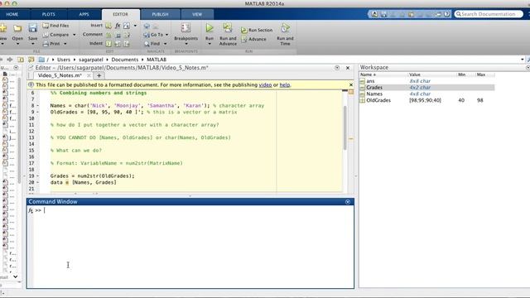530x298 pixels.
Task: Click line 19 Grades = num2str(OldGrades) code
Action: 92,176
